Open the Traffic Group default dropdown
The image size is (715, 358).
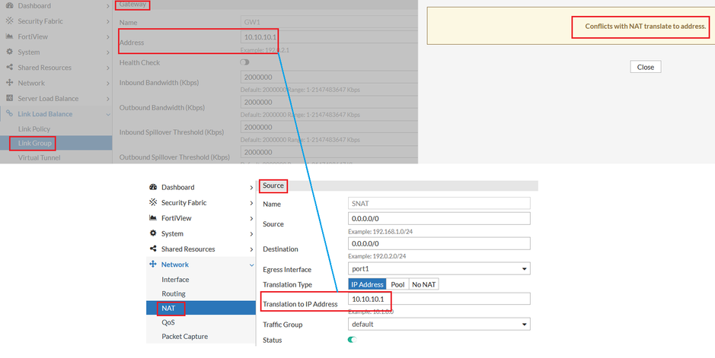pyautogui.click(x=439, y=325)
